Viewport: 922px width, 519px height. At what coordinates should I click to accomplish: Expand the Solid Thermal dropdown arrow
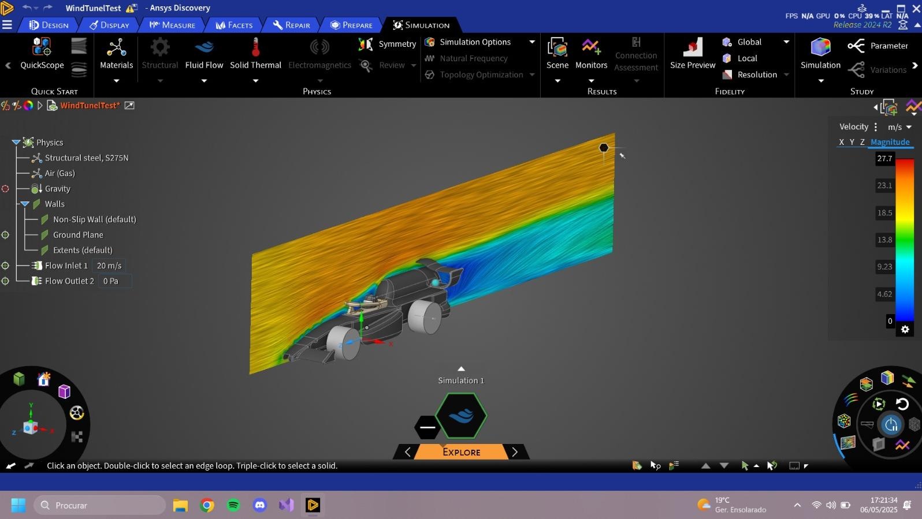[255, 81]
